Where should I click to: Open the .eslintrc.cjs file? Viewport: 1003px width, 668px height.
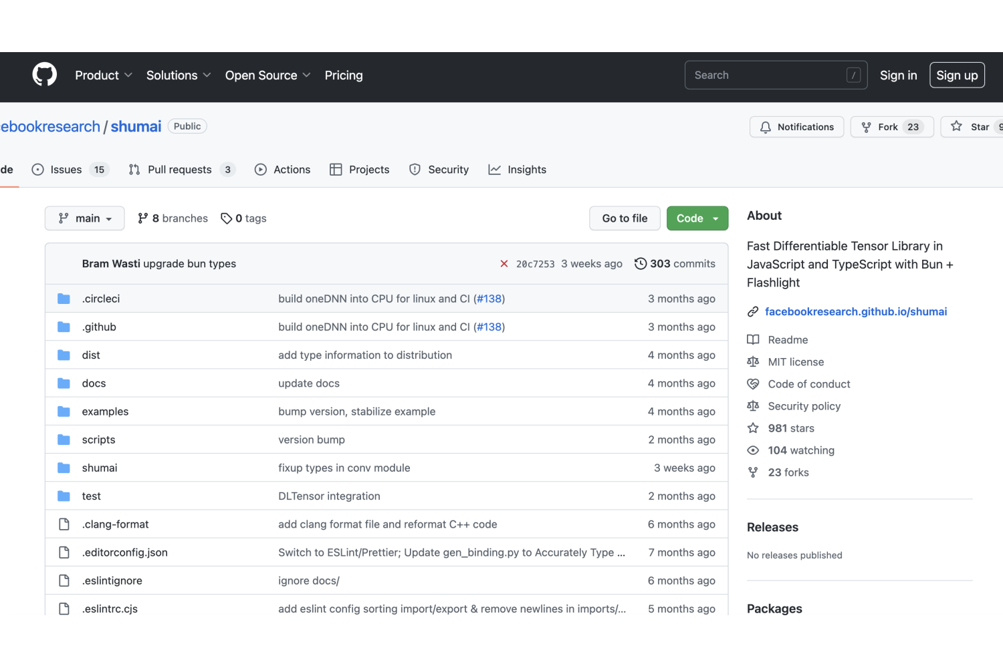110,609
